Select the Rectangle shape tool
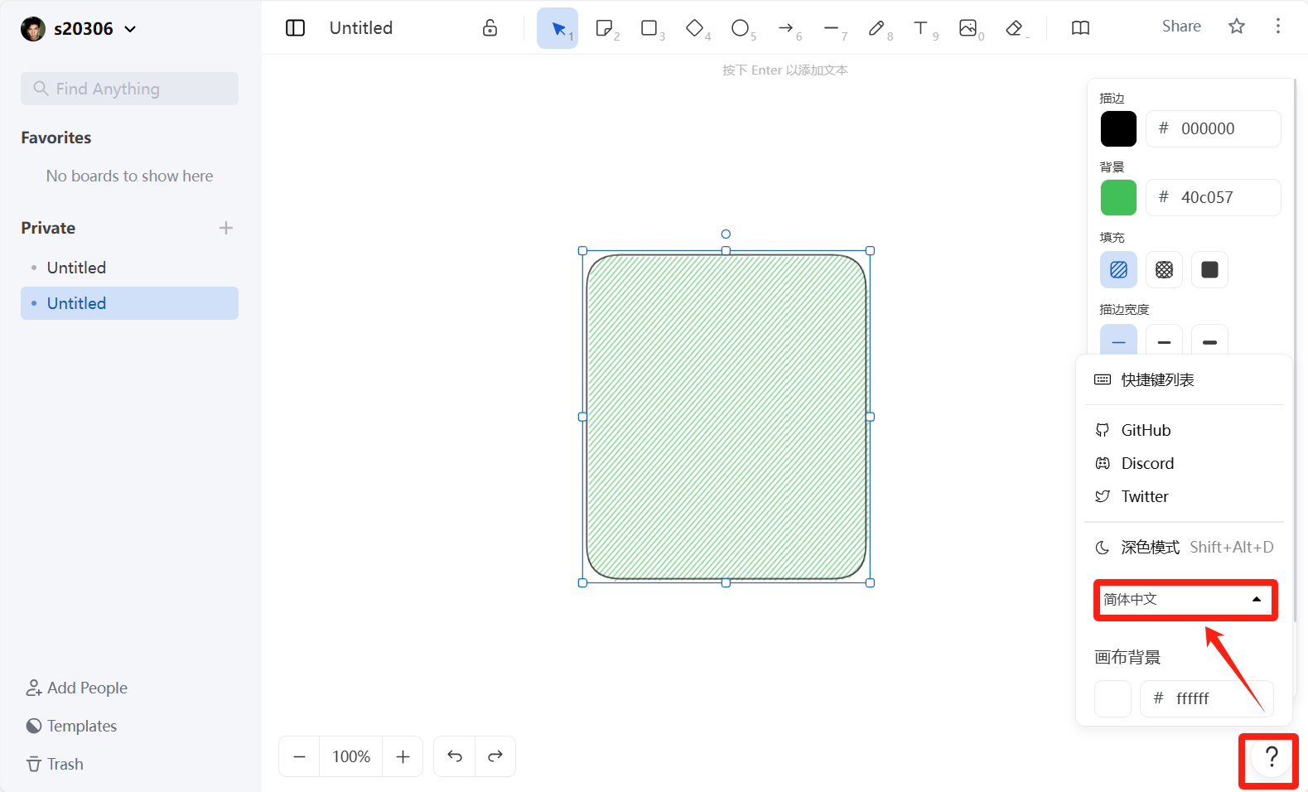Viewport: 1308px width, 792px height. tap(649, 28)
